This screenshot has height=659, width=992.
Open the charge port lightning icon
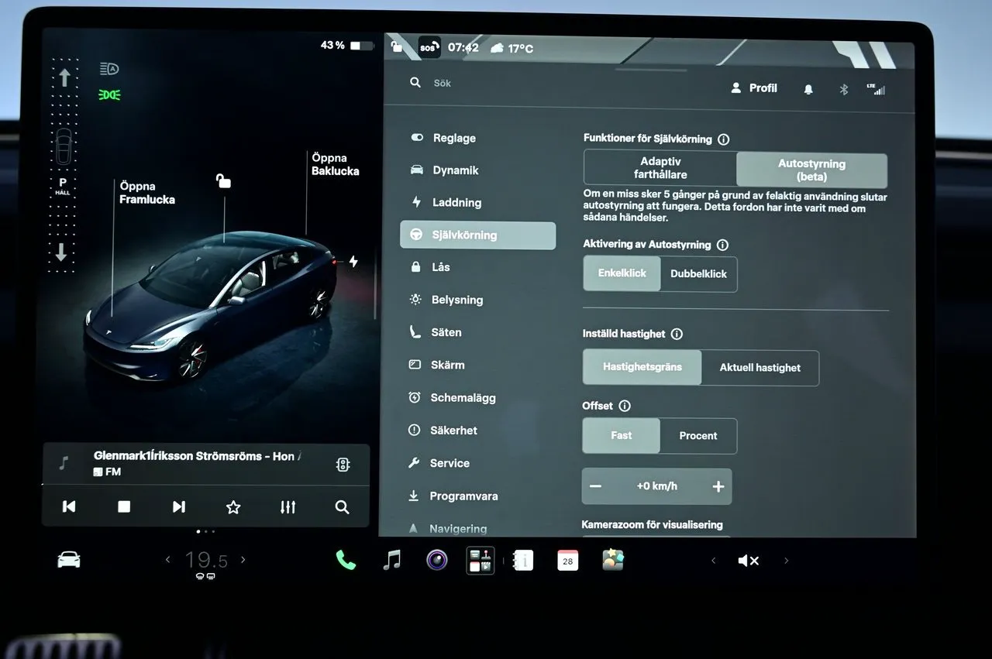353,262
